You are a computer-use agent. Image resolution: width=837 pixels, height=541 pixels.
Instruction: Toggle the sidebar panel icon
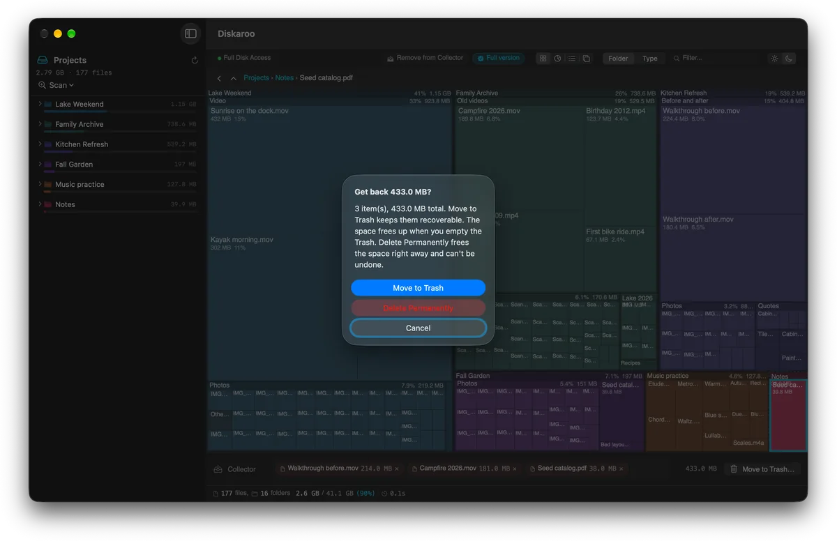(190, 33)
